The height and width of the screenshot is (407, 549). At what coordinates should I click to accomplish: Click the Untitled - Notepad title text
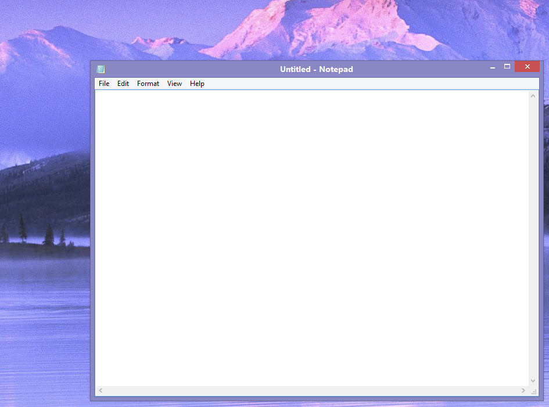[x=317, y=69]
